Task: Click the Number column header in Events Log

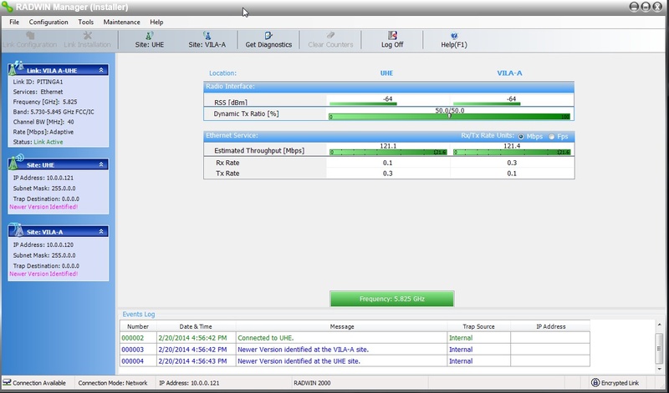Action: (138, 326)
